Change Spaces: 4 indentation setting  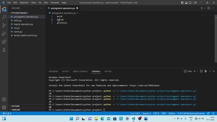click(146, 113)
